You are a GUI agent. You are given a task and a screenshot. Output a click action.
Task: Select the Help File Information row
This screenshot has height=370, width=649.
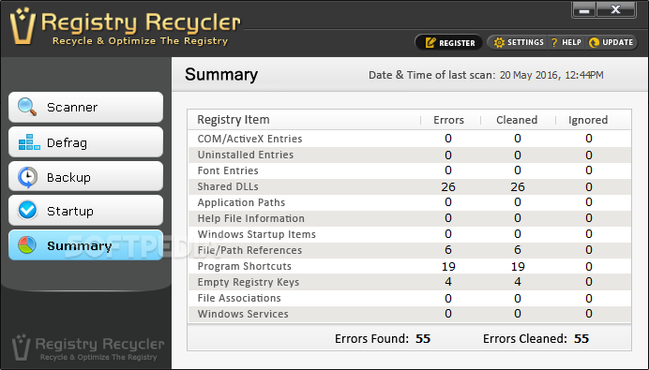[x=409, y=218]
